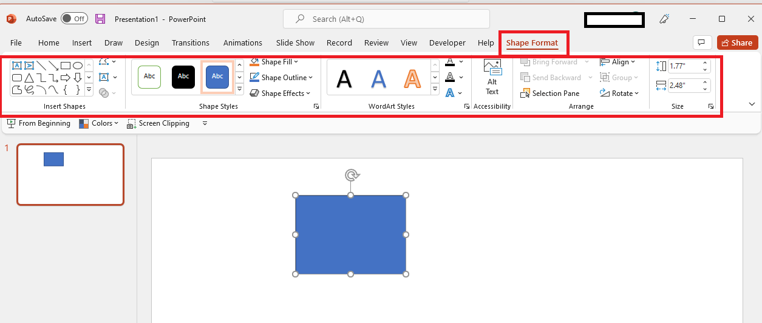Start slideshow From Beginning
This screenshot has width=762, height=323.
pos(38,123)
